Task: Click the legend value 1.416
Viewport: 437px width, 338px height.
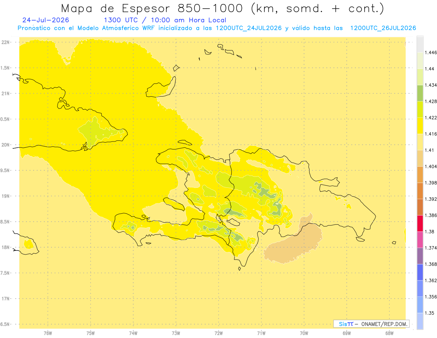Action: click(x=432, y=134)
